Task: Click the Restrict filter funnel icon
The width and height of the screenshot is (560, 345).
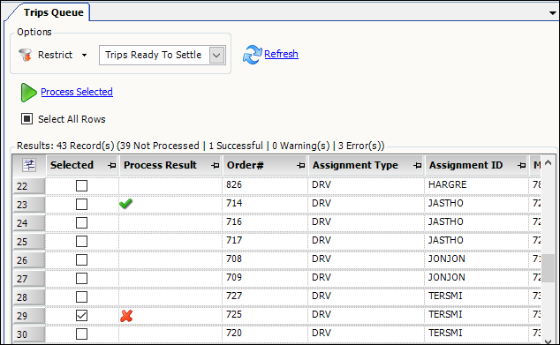Action: 25,55
